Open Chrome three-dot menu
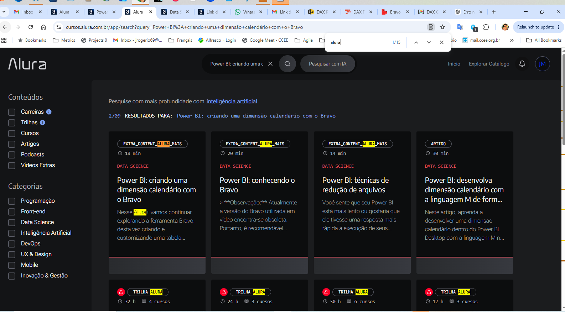 click(x=559, y=27)
